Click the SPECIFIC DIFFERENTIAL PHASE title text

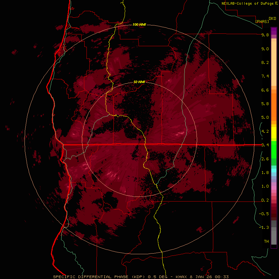[x=91, y=277]
